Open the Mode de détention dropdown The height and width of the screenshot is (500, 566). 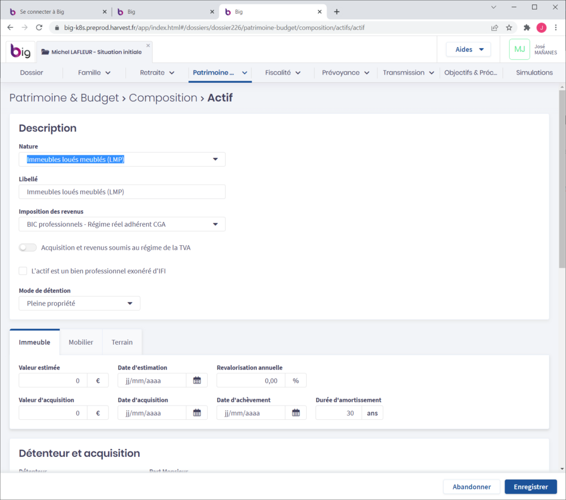pyautogui.click(x=80, y=303)
